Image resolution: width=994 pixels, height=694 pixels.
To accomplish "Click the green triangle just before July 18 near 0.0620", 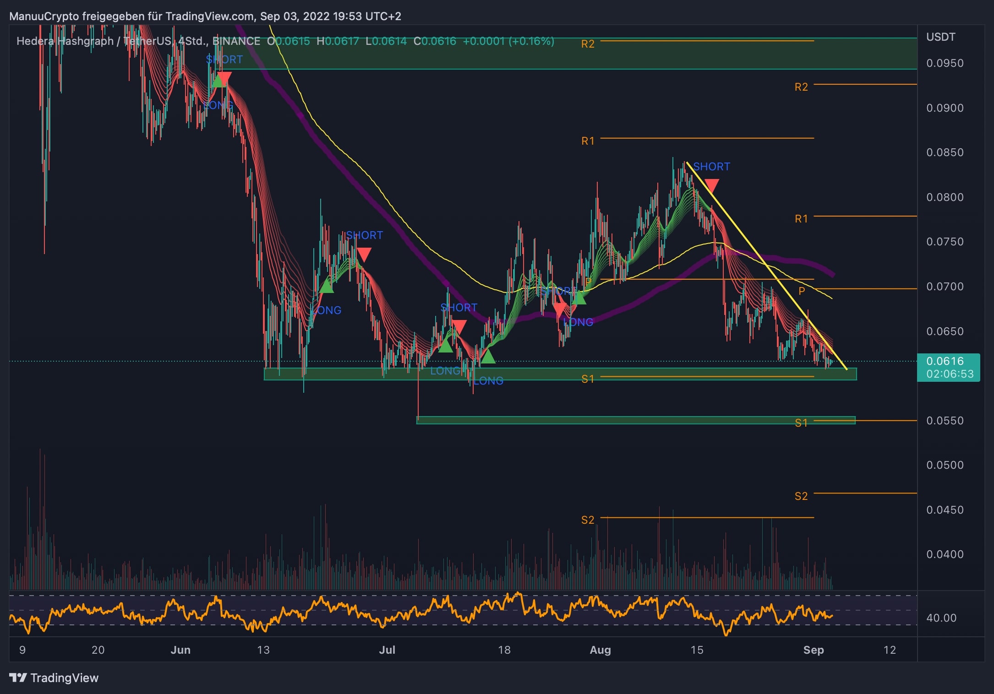I will [x=488, y=356].
